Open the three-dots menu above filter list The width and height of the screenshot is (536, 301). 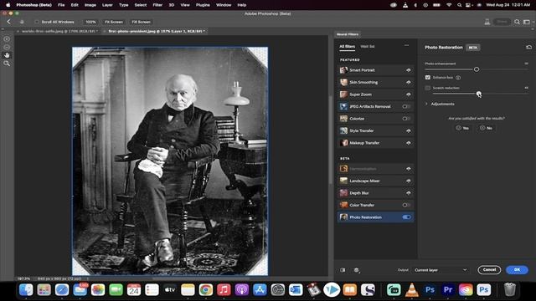(x=406, y=45)
